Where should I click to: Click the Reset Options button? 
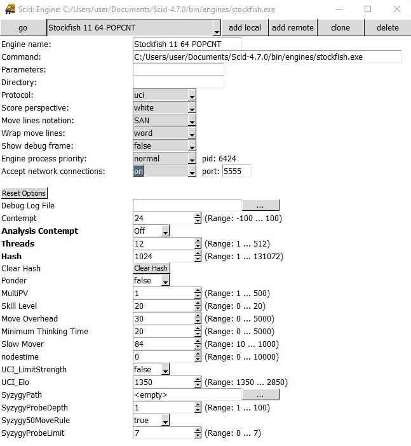24,193
